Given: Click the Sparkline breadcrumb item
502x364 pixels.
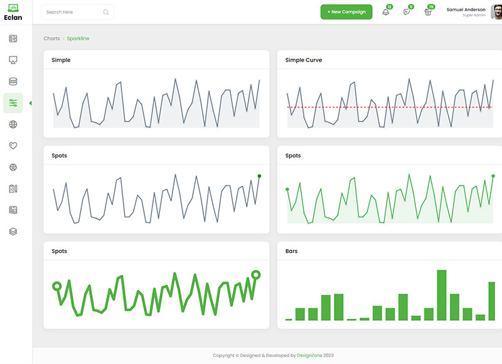Looking at the screenshot, I should coord(78,39).
